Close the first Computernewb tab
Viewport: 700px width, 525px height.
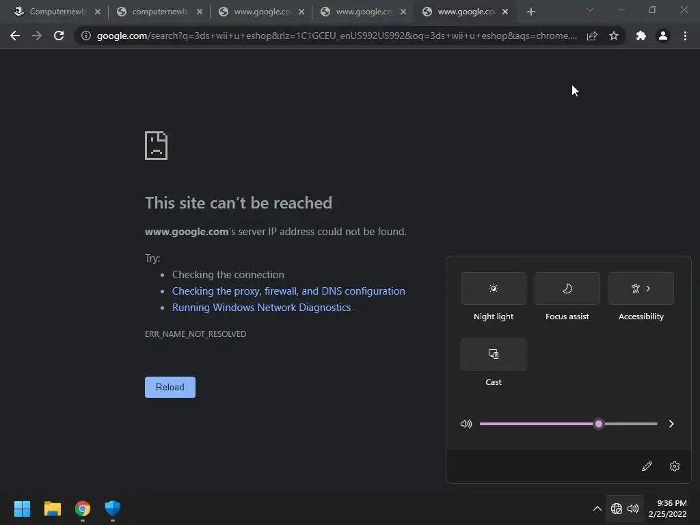(x=98, y=12)
